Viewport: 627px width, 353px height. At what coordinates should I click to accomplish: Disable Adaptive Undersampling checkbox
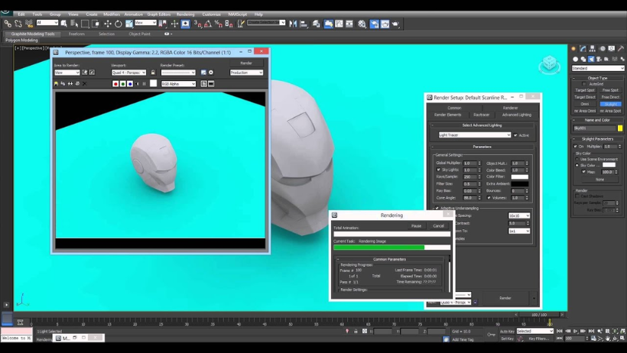point(437,209)
